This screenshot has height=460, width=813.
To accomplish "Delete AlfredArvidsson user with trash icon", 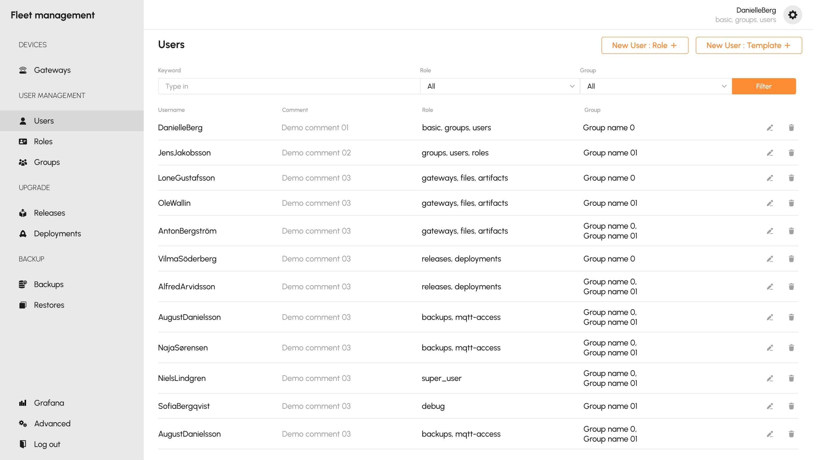I will tap(791, 287).
